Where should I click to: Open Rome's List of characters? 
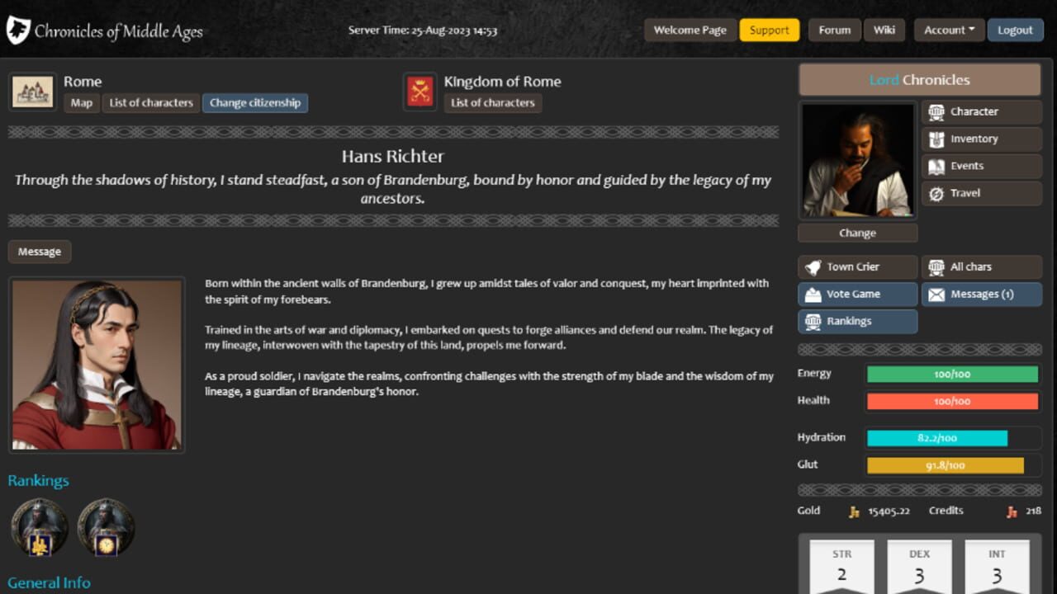151,103
